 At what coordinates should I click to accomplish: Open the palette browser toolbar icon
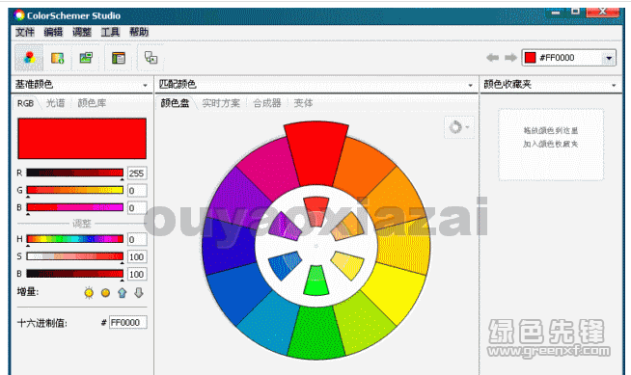click(x=119, y=58)
